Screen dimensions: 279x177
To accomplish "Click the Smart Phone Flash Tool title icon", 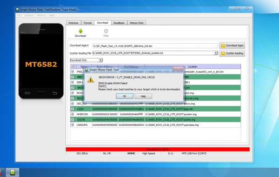I will click(17, 9).
